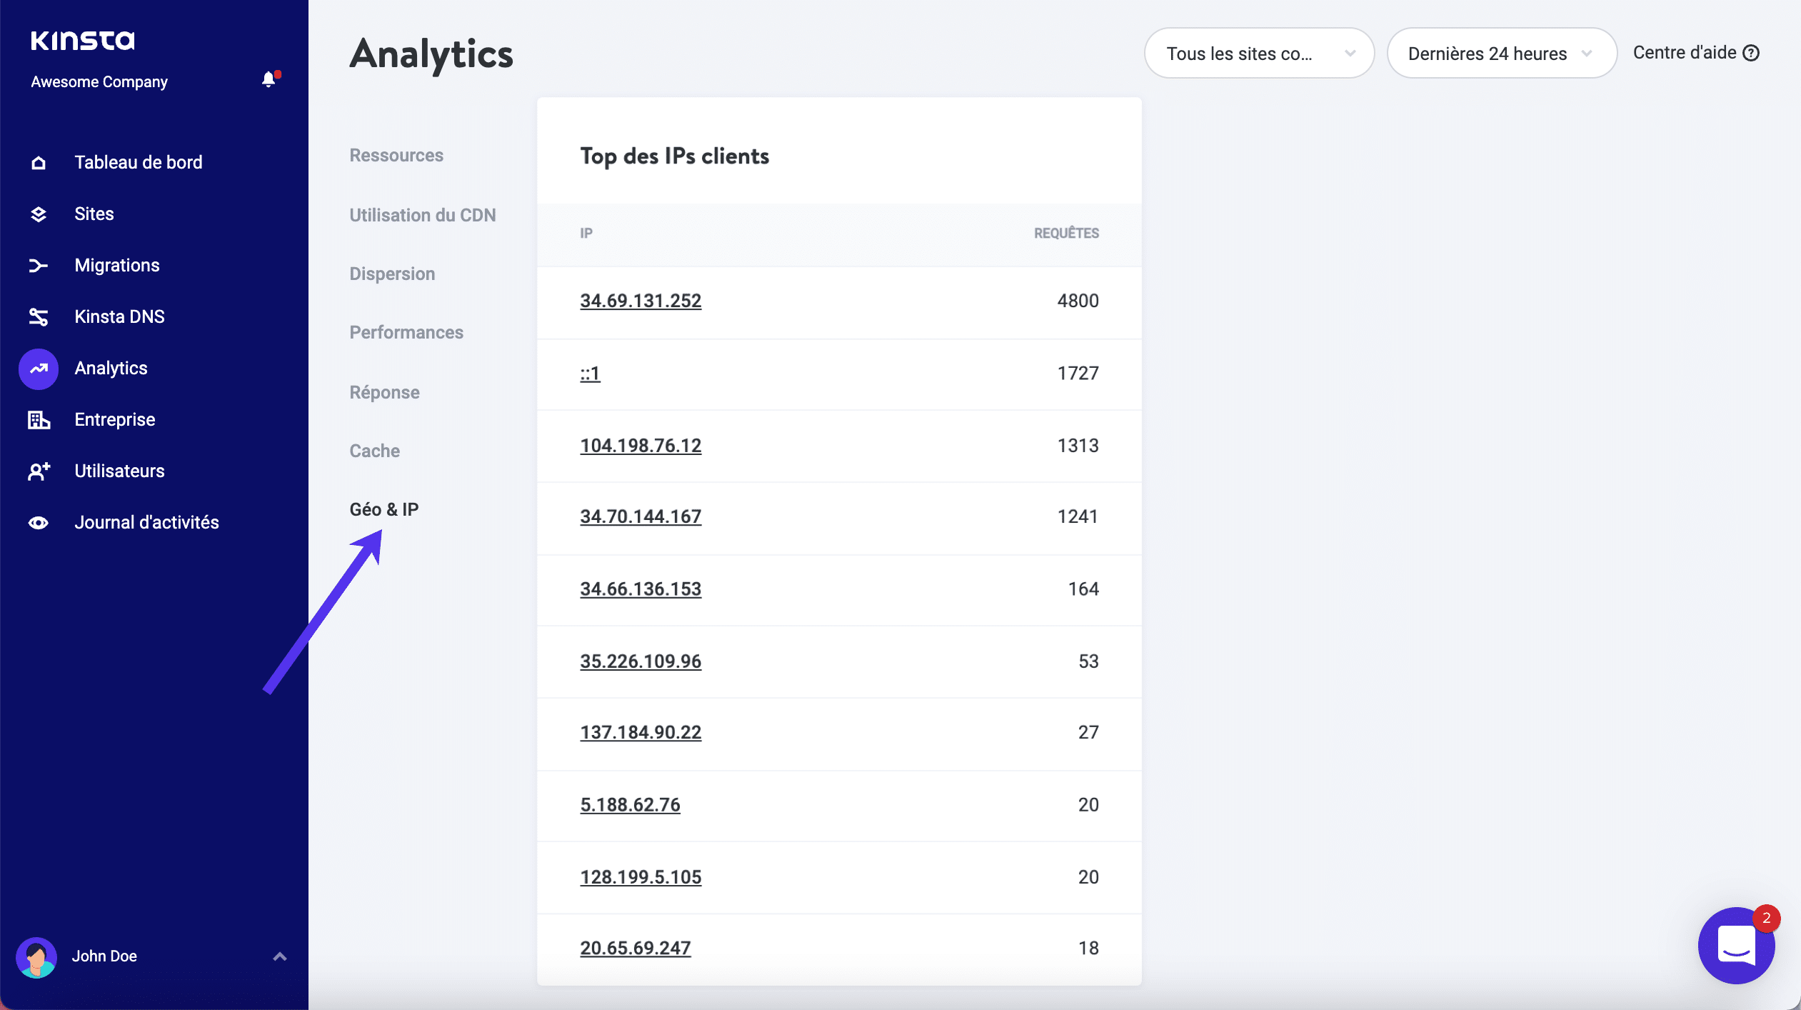Image resolution: width=1801 pixels, height=1010 pixels.
Task: Switch to the Géo & IP tab
Action: (x=383, y=509)
